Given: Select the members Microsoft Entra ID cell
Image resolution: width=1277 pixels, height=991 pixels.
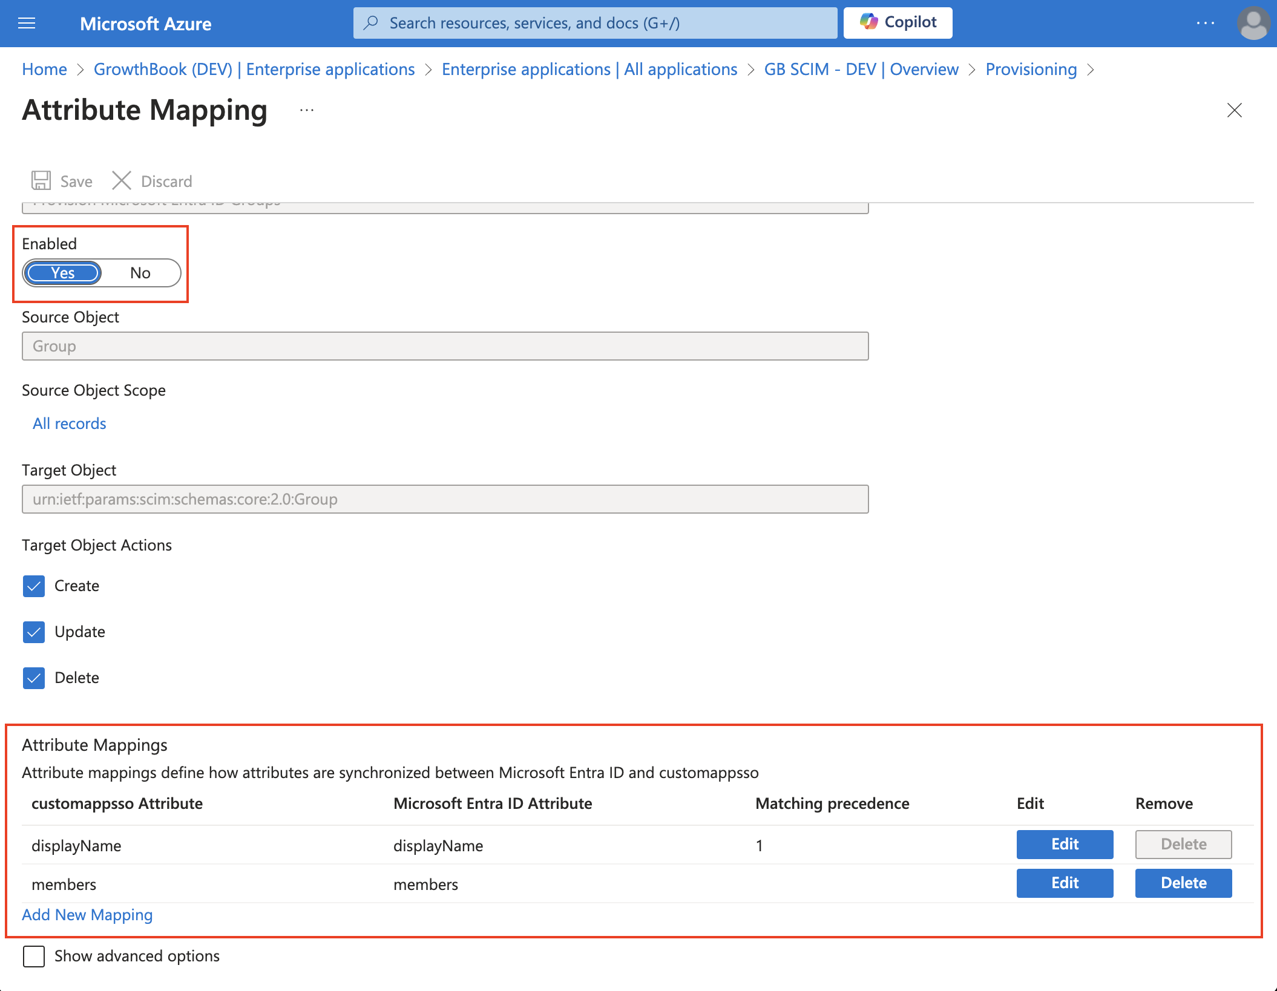Looking at the screenshot, I should tap(425, 885).
